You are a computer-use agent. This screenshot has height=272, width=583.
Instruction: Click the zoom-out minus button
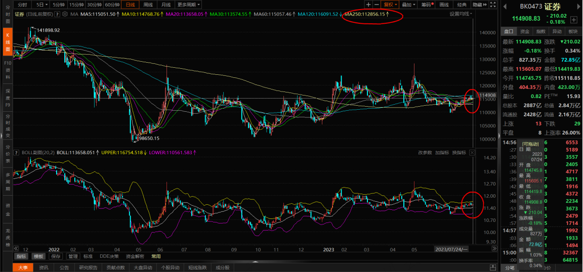tap(377, 5)
